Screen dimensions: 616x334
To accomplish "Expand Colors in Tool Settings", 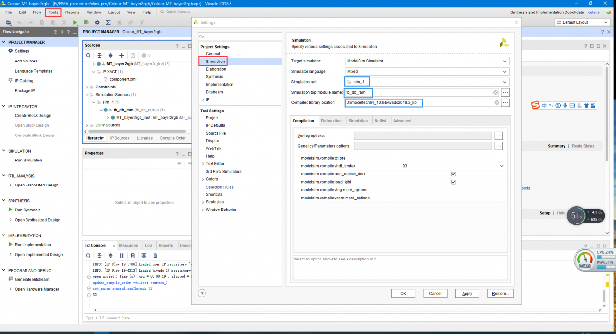I will (x=203, y=179).
